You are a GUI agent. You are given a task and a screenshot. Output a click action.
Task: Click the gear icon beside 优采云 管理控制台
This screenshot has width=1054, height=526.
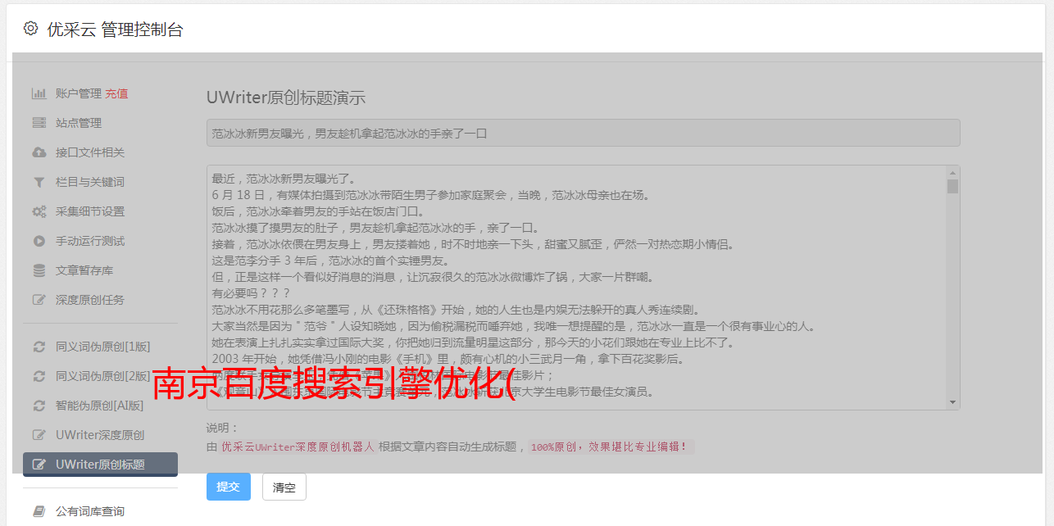(x=30, y=29)
